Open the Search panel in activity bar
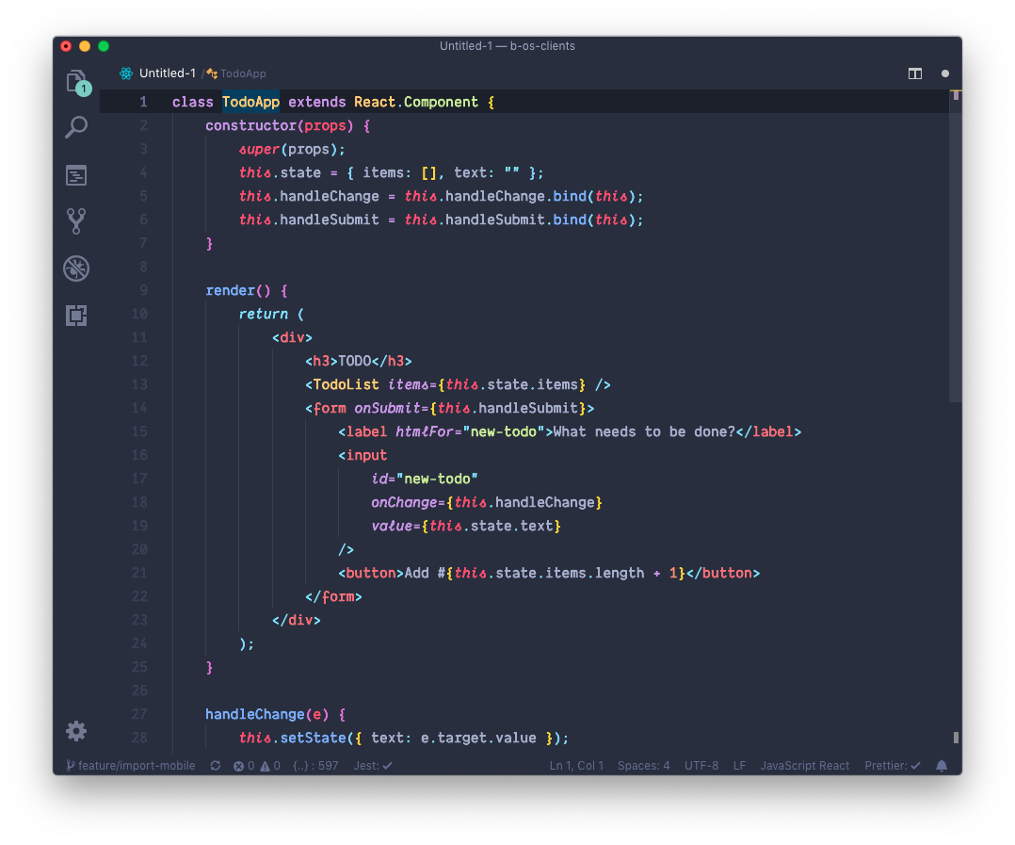 pos(76,127)
